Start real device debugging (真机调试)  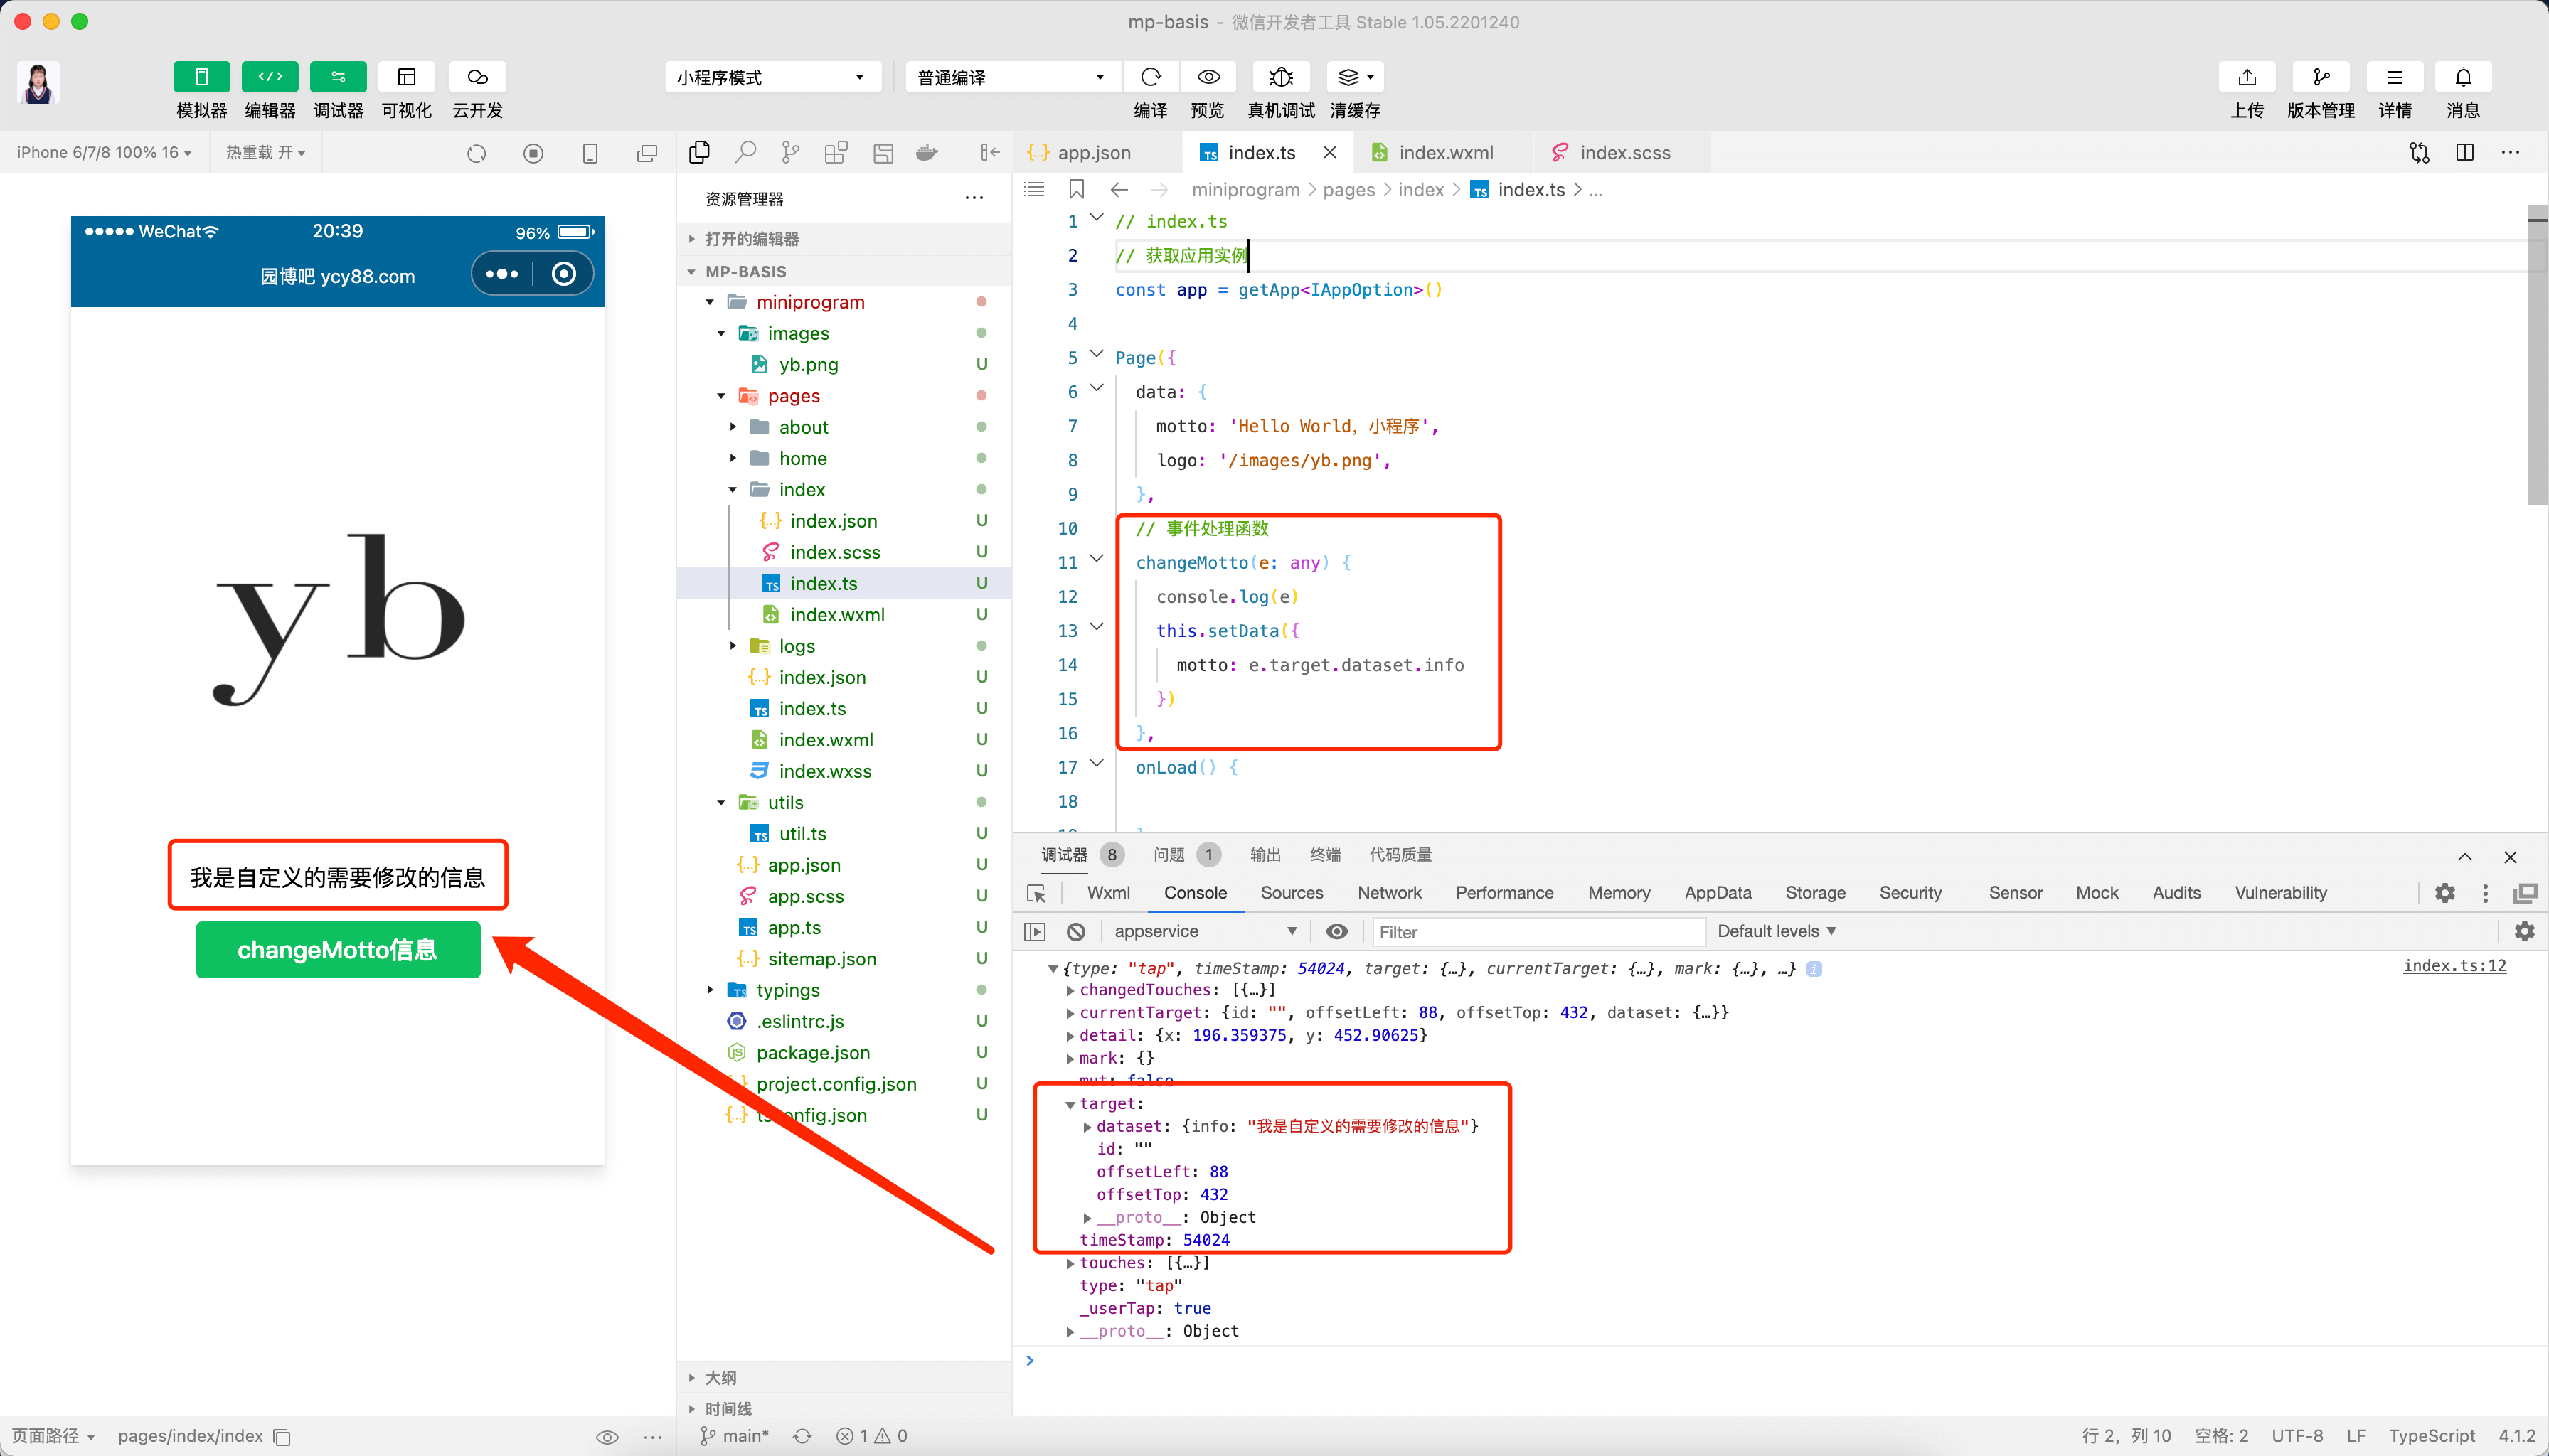[x=1280, y=77]
